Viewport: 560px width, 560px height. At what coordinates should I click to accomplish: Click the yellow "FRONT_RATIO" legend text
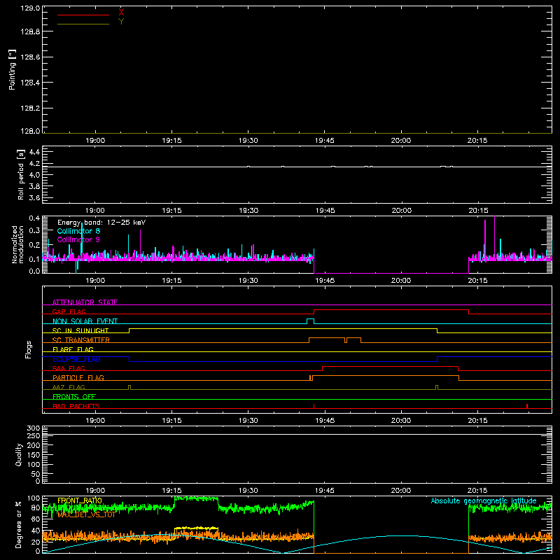pos(80,500)
